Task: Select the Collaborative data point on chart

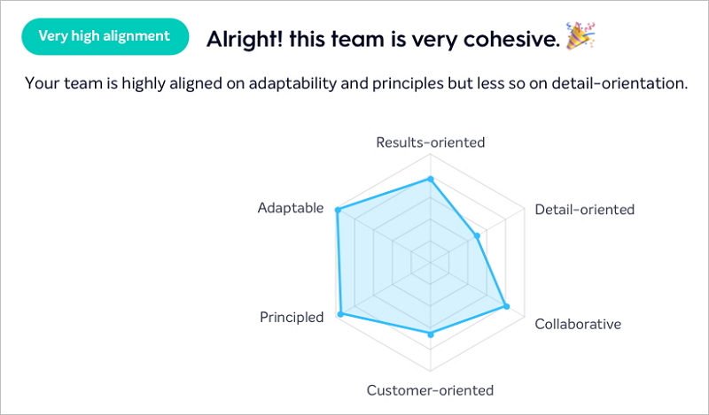Action: [506, 307]
